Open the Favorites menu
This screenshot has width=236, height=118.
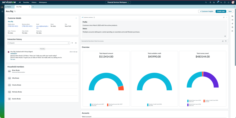pyautogui.click(x=26, y=2)
